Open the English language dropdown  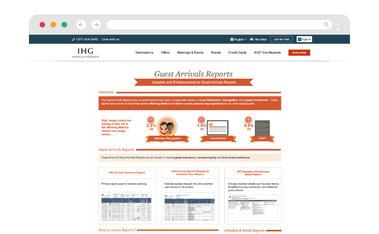coord(238,39)
